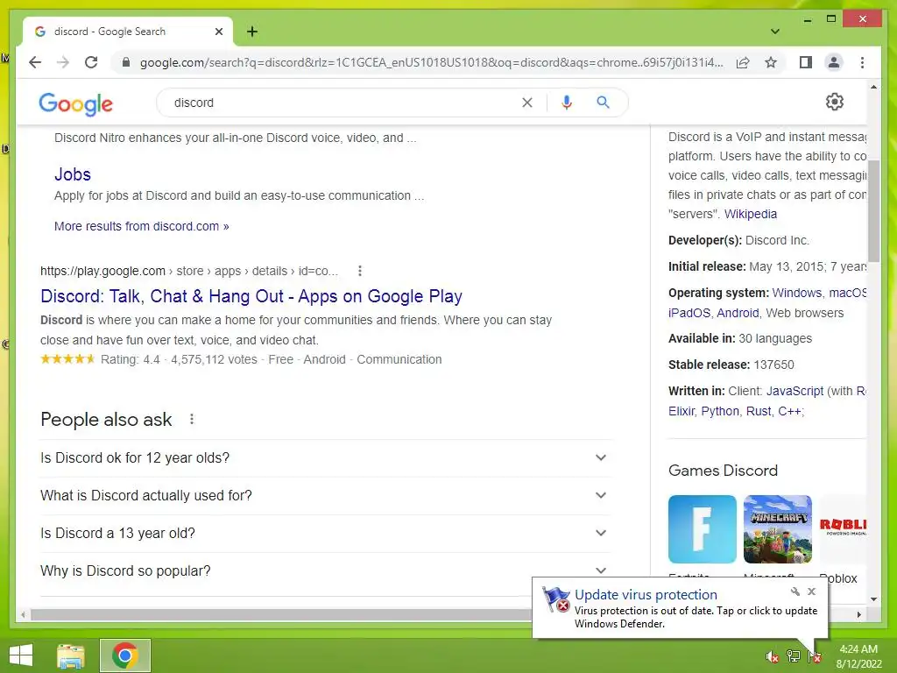Open the Jobs sitelink

pos(73,174)
